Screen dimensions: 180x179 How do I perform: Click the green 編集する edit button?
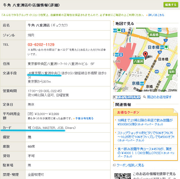click(170, 5)
